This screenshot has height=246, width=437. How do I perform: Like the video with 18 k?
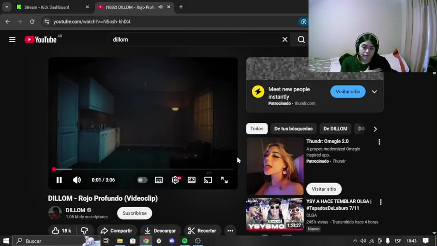[x=61, y=231]
